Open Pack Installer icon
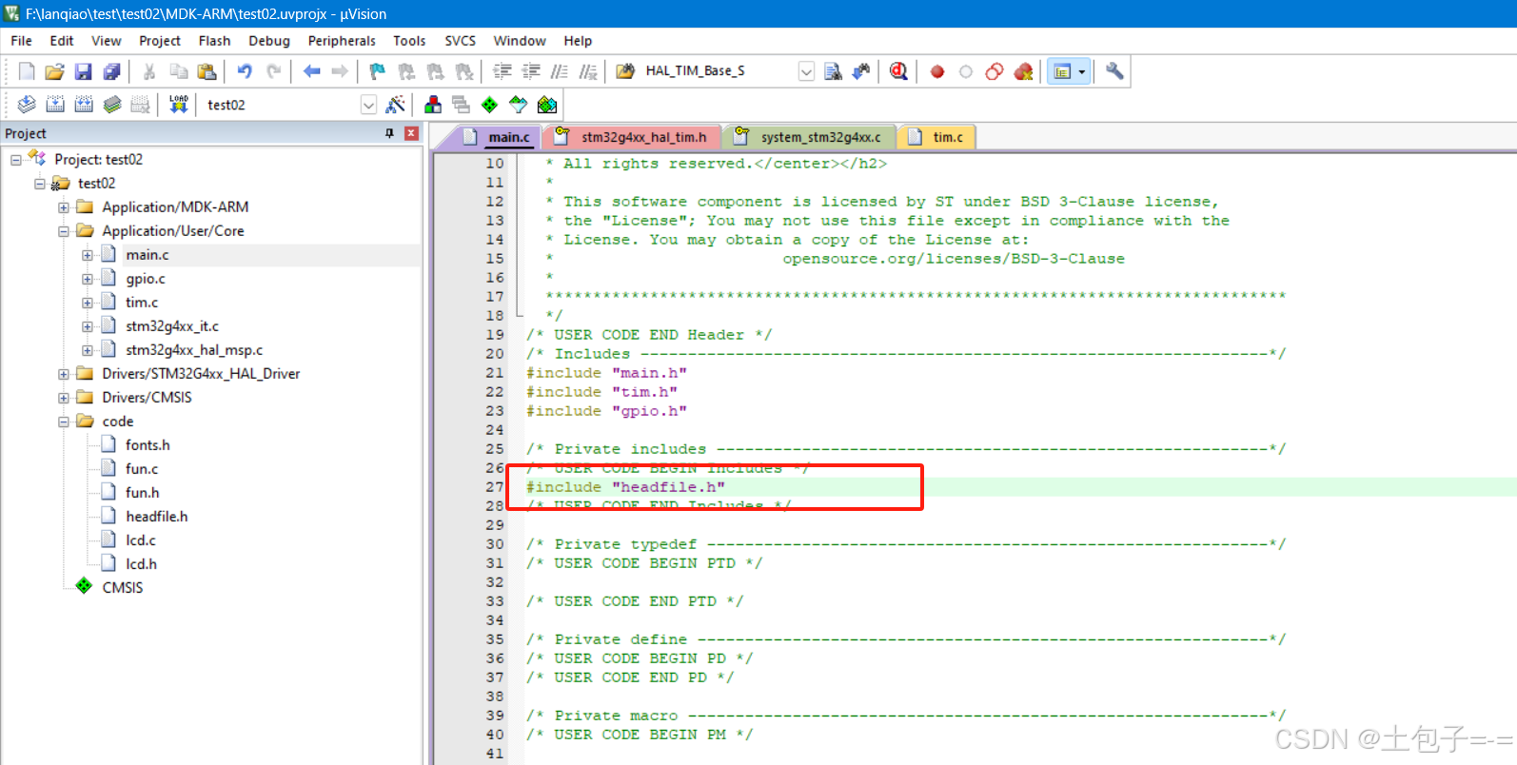 point(547,105)
